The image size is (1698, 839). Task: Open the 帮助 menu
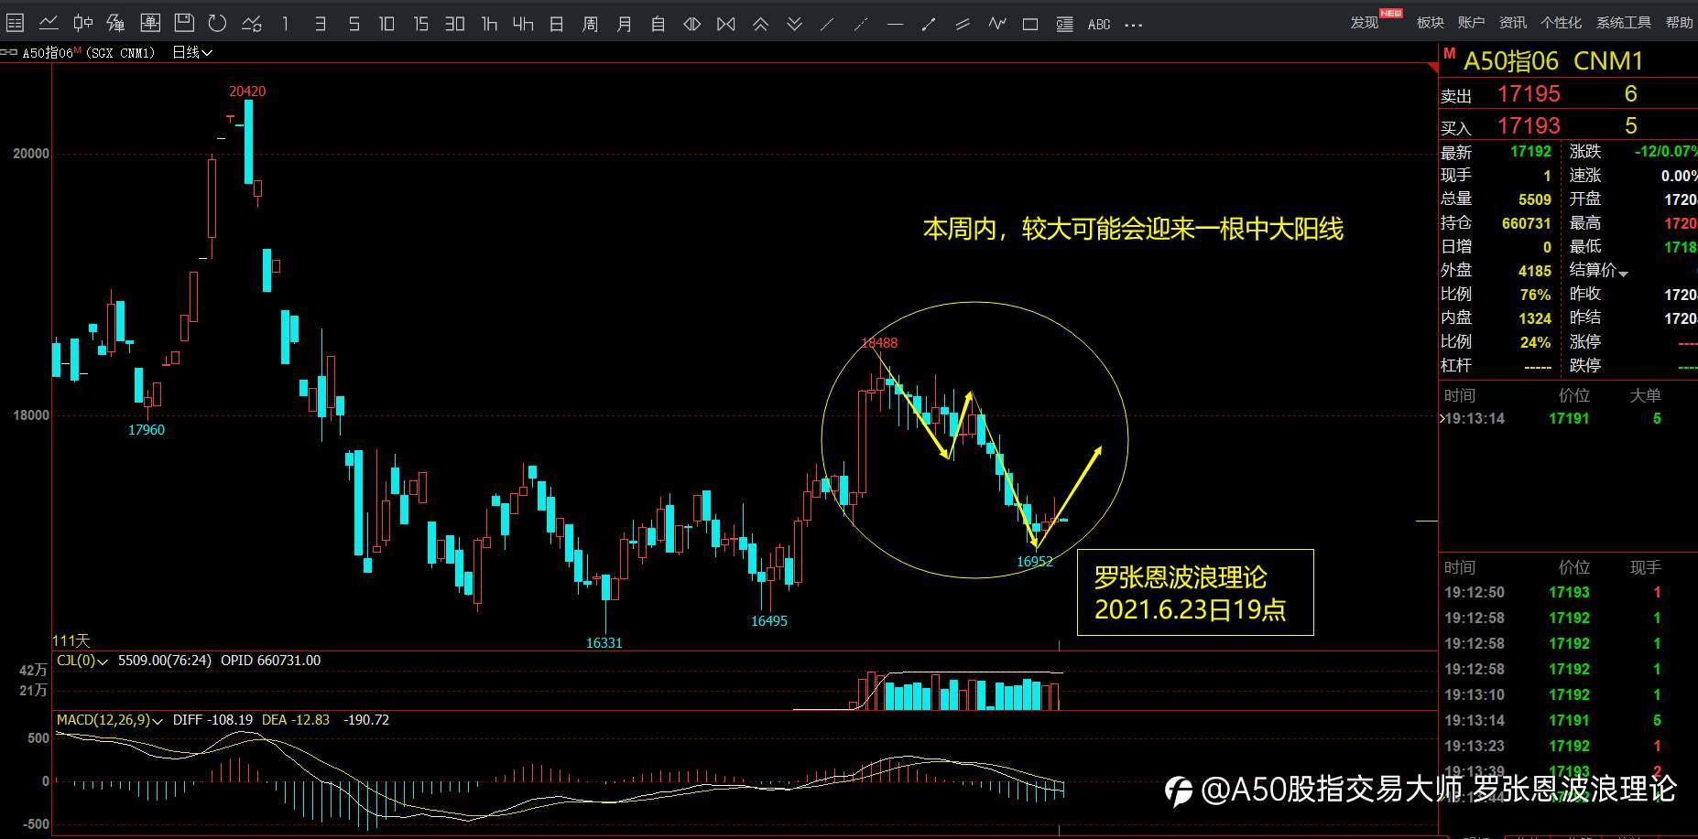(x=1679, y=23)
